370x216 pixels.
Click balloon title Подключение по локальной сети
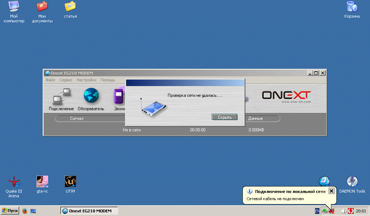pyautogui.click(x=290, y=192)
